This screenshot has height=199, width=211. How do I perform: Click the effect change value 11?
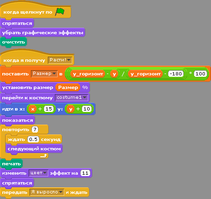[x=85, y=173]
